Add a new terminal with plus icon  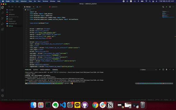coord(160,70)
